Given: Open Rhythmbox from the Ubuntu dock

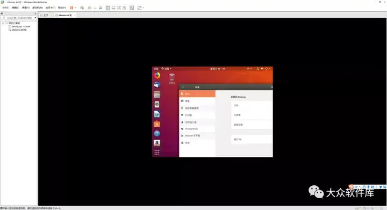Looking at the screenshot, I should click(x=157, y=104).
